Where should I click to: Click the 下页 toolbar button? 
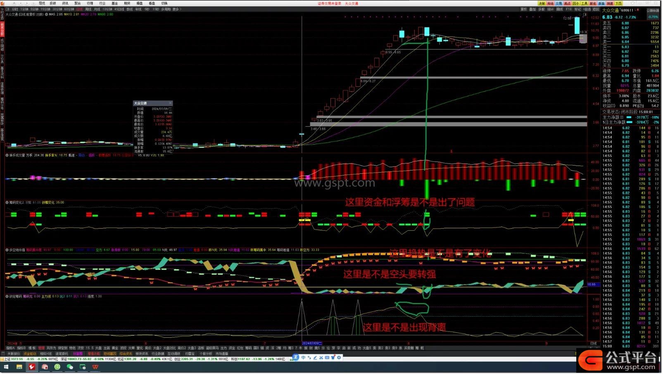point(618,3)
